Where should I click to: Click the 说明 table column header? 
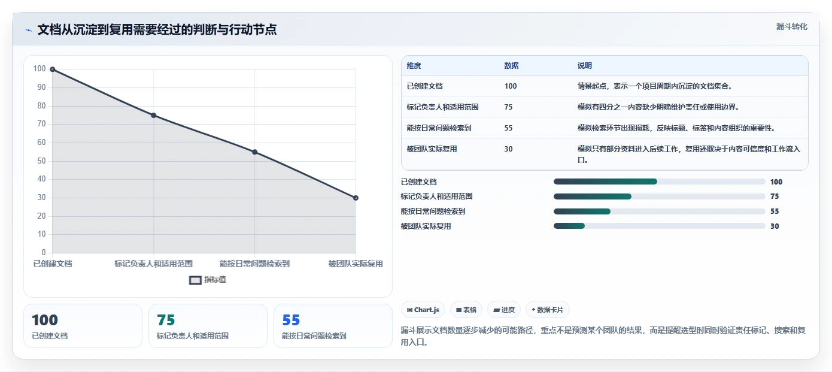(x=585, y=66)
